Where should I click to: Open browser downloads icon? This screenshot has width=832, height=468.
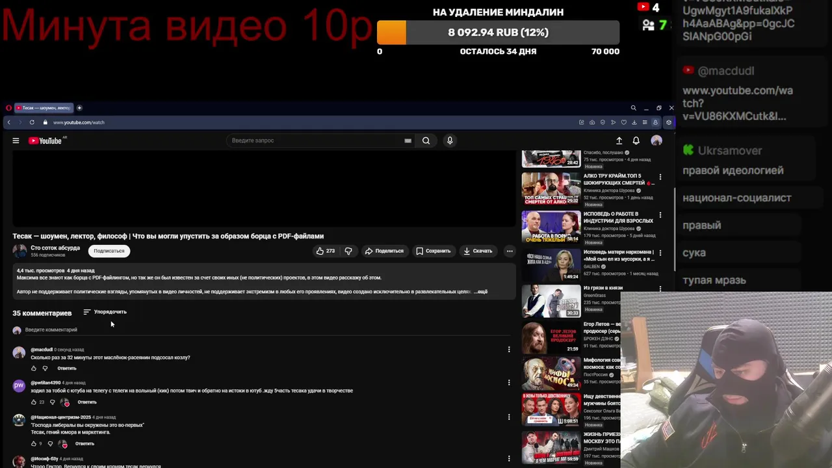[634, 122]
